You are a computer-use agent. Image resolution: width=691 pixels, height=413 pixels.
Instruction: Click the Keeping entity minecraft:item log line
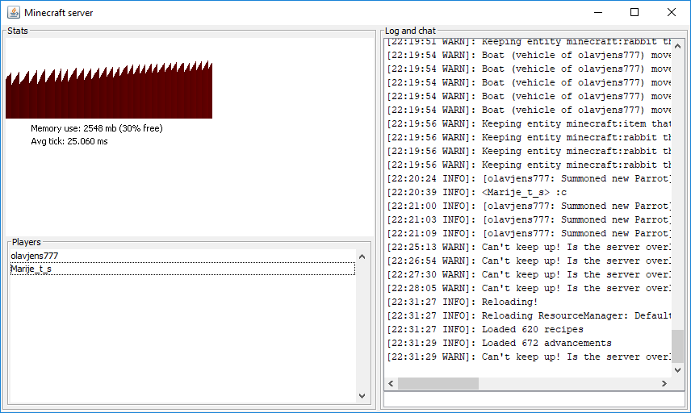tap(529, 123)
